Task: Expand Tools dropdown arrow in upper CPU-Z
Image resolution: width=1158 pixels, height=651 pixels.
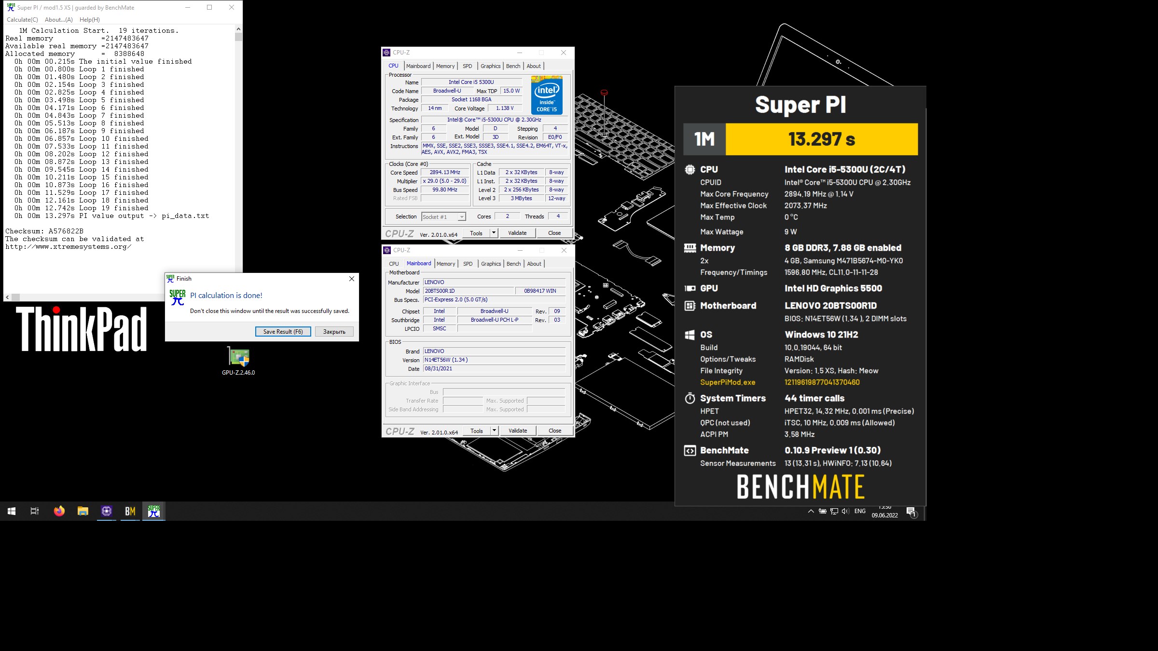Action: click(x=494, y=233)
